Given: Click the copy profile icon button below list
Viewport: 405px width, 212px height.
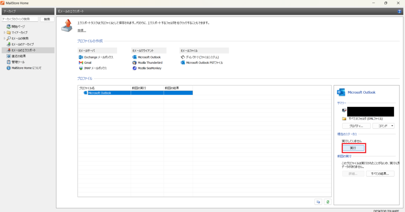Looking at the screenshot, I should pyautogui.click(x=318, y=202).
